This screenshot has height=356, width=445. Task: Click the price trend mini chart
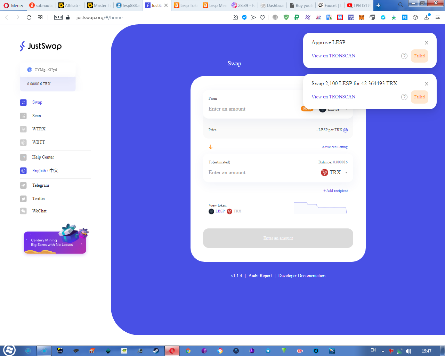point(321,208)
